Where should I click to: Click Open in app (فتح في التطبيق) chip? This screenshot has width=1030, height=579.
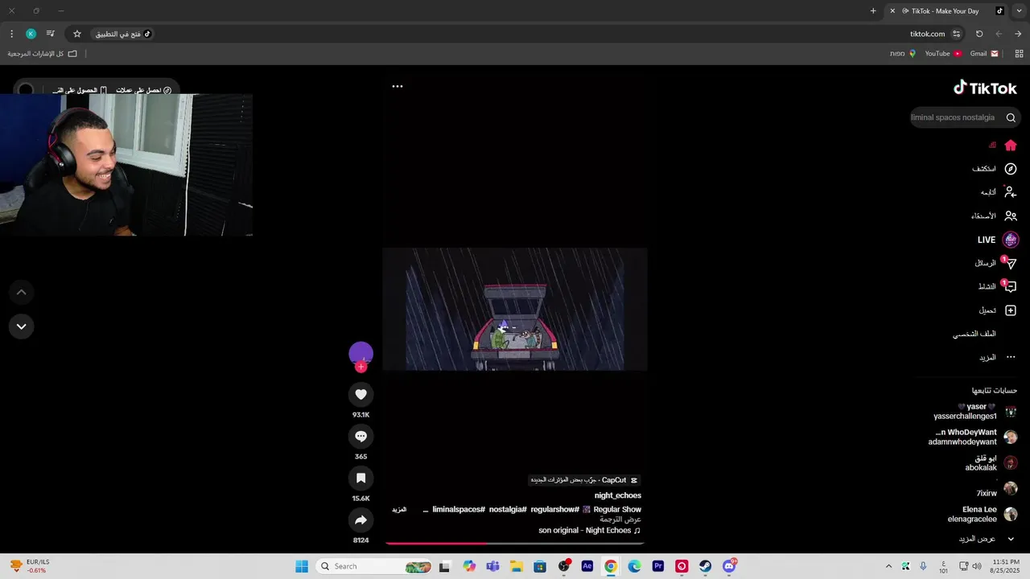pyautogui.click(x=123, y=34)
